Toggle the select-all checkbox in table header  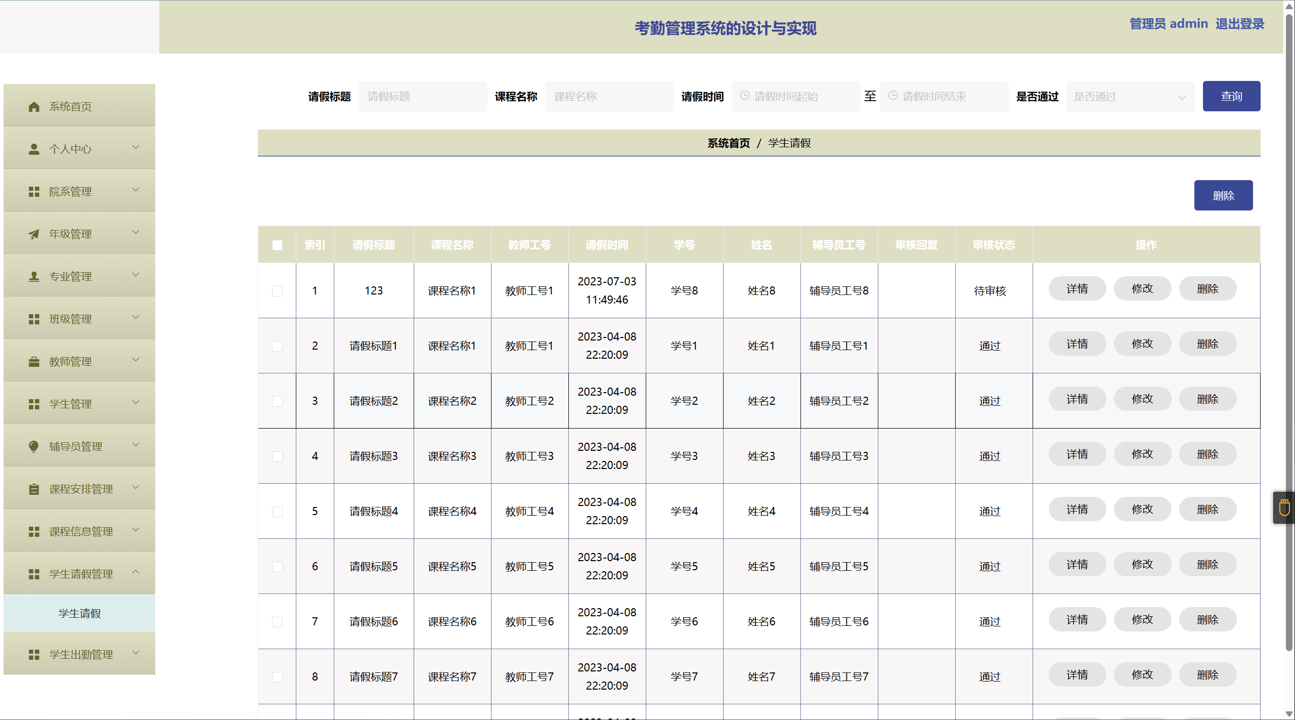pos(277,245)
